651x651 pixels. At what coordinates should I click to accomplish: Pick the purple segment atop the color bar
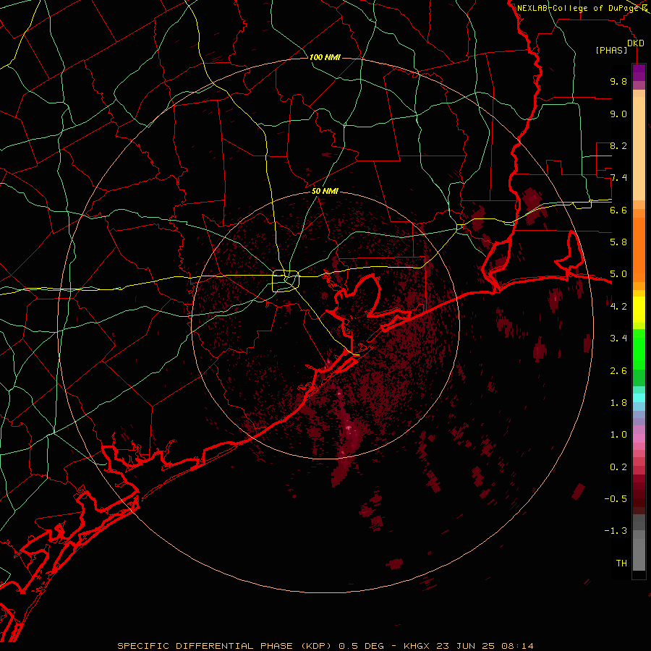pos(639,72)
